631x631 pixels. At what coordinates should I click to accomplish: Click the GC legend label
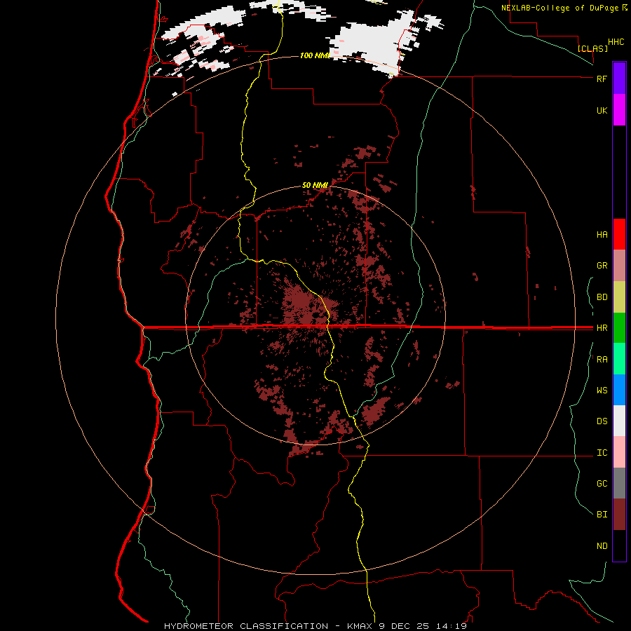click(602, 484)
